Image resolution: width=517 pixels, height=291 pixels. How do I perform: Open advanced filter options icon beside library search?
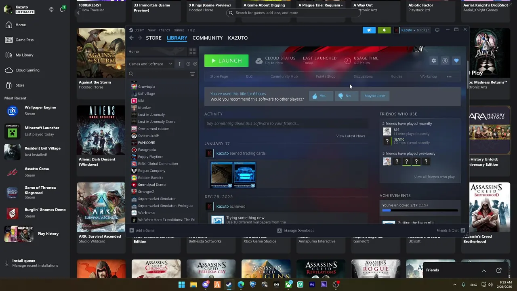coord(192,74)
